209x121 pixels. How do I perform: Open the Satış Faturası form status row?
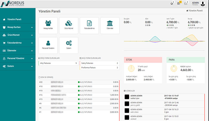[99, 63]
